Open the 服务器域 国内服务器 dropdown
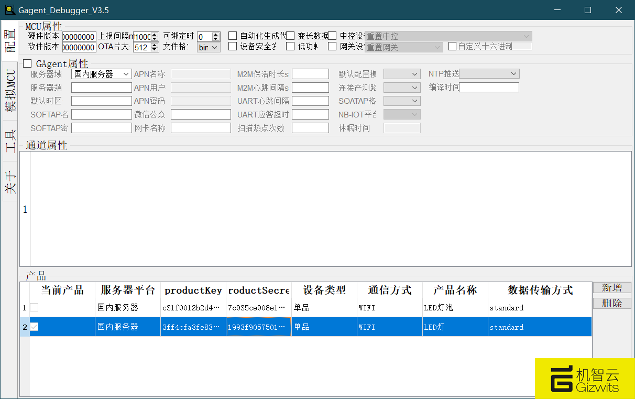 pos(101,74)
